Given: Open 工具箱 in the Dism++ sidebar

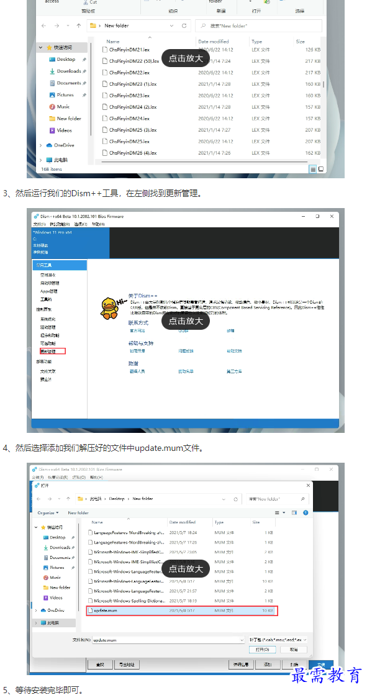Looking at the screenshot, I should [x=46, y=299].
